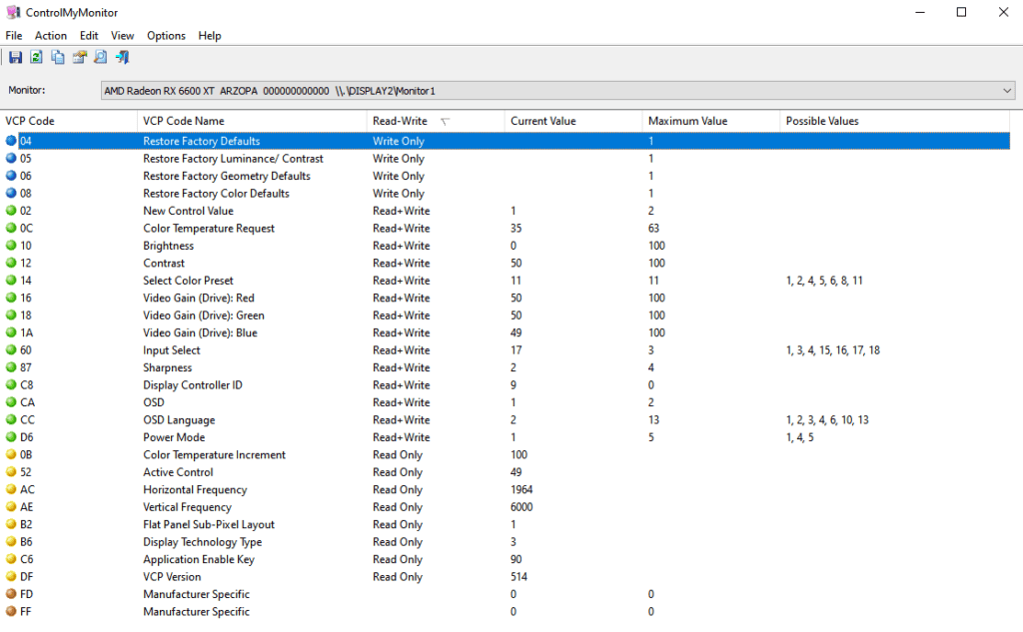The width and height of the screenshot is (1023, 632).
Task: Refresh the VCP code list
Action: pos(36,57)
